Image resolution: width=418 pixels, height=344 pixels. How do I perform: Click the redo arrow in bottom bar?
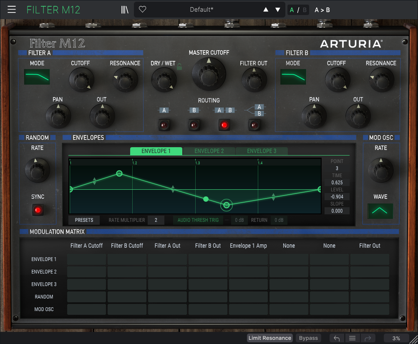point(368,338)
